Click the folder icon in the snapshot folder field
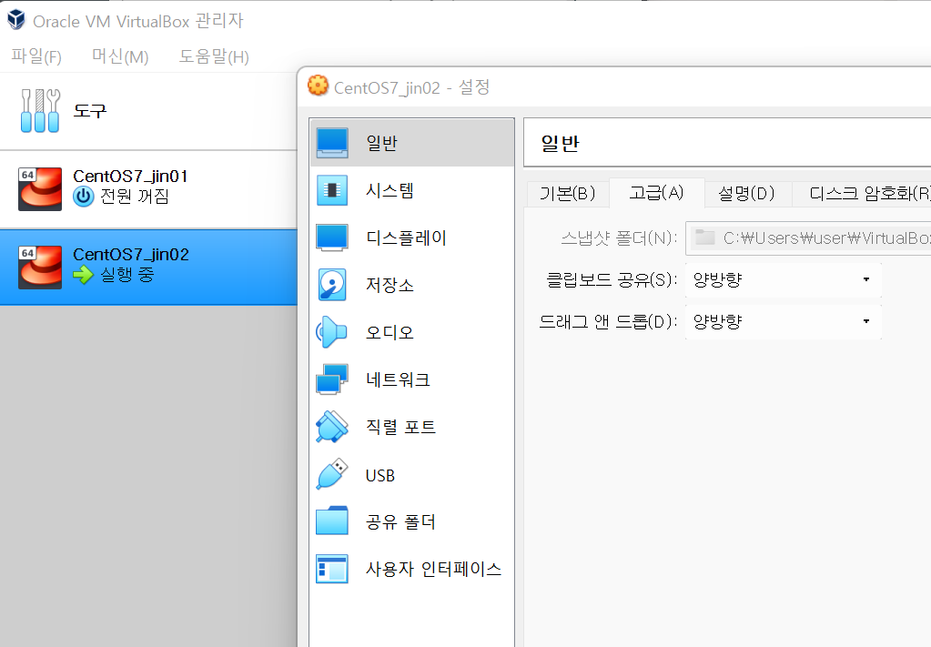Screen dimensions: 931x647 point(704,238)
